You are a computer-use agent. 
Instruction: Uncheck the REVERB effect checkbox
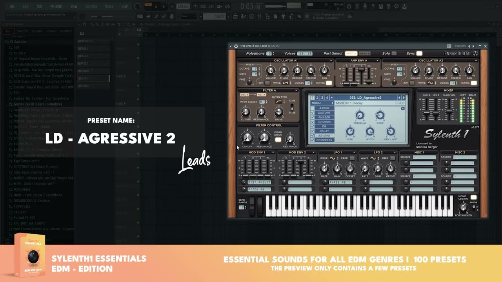313,136
